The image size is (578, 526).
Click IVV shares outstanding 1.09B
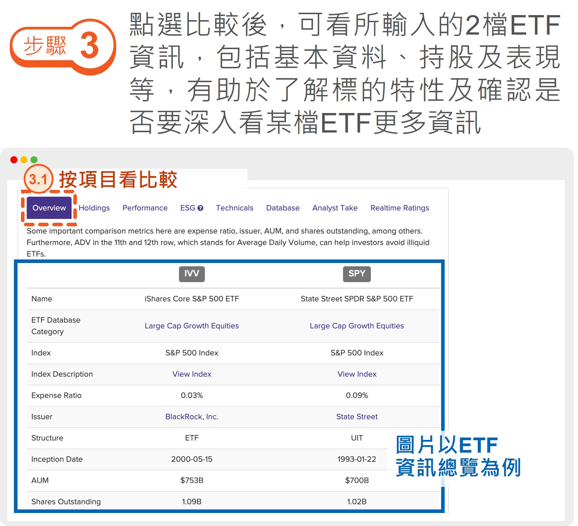(x=192, y=501)
